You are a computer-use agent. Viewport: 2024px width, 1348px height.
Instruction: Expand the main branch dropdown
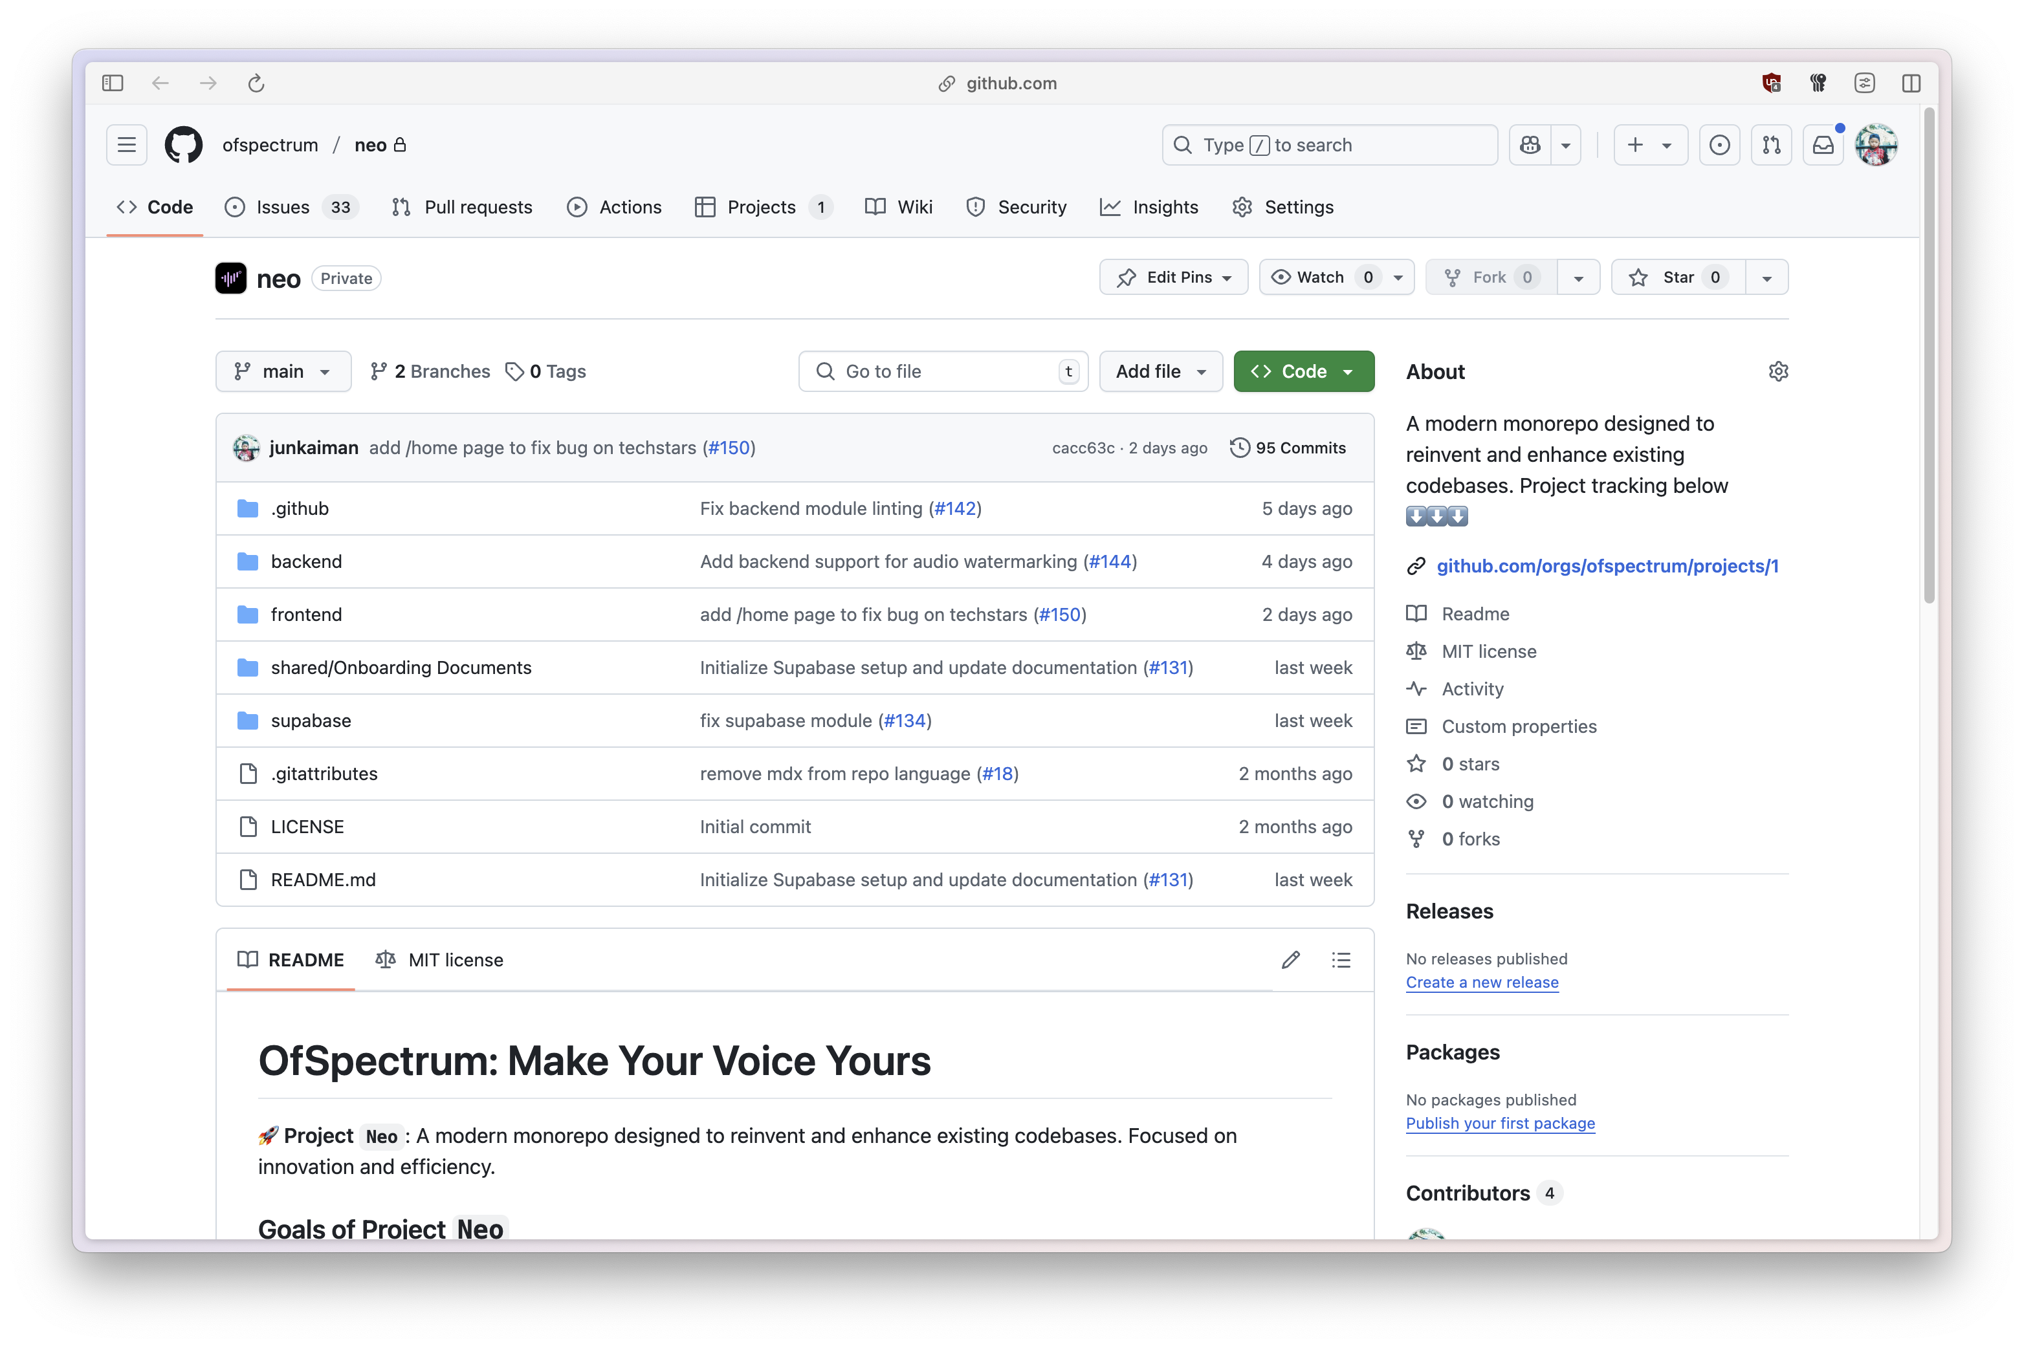283,371
